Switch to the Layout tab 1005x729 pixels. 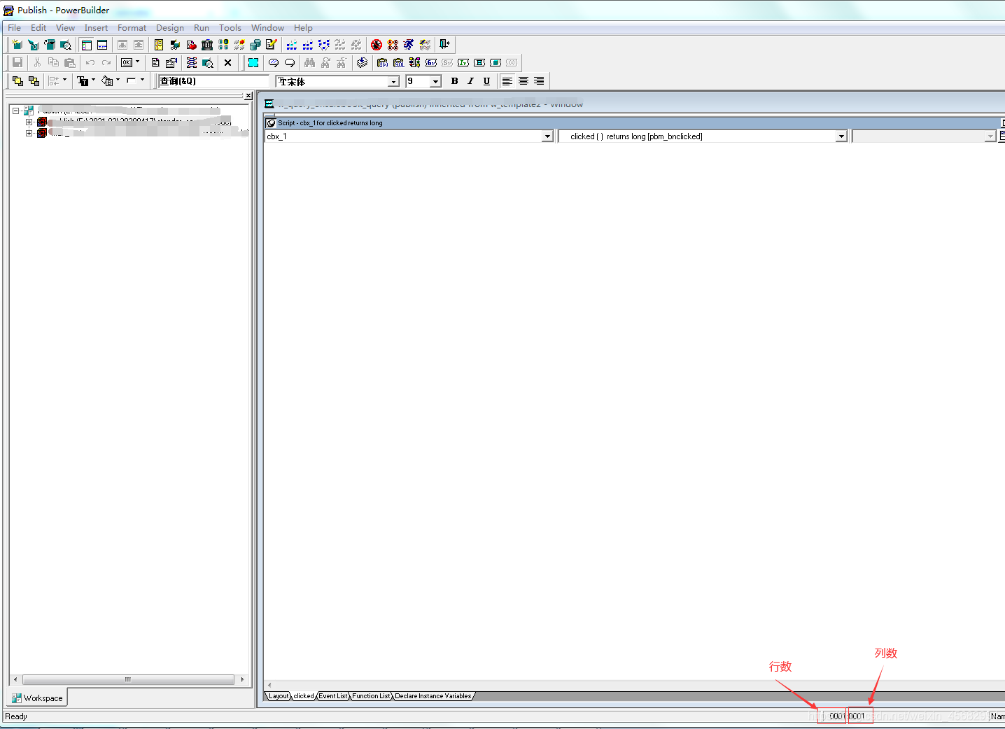(279, 696)
